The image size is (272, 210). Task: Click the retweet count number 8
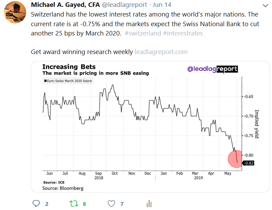84,204
